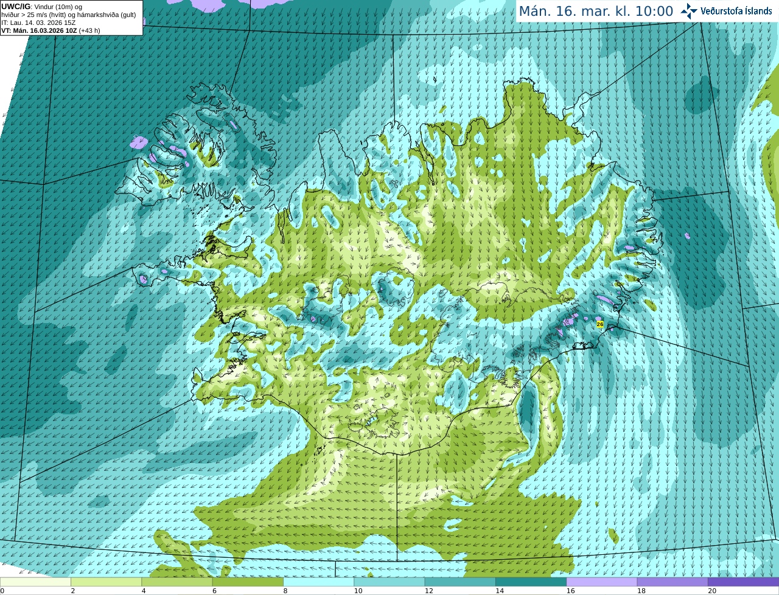Click the scale label 12
779x595 pixels.
(x=428, y=591)
